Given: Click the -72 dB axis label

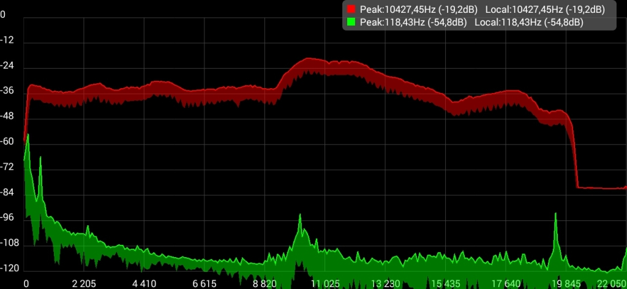Looking at the screenshot, I should [x=7, y=167].
